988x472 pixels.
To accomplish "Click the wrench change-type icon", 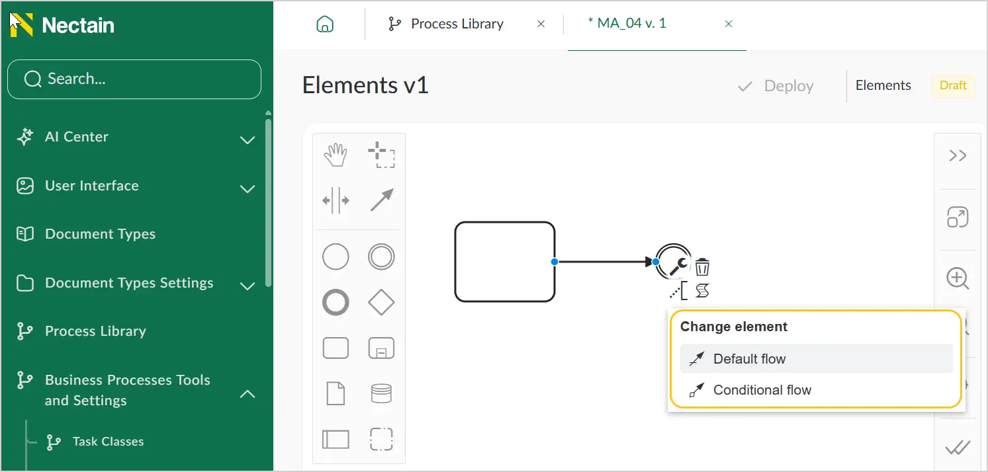I will click(x=680, y=266).
